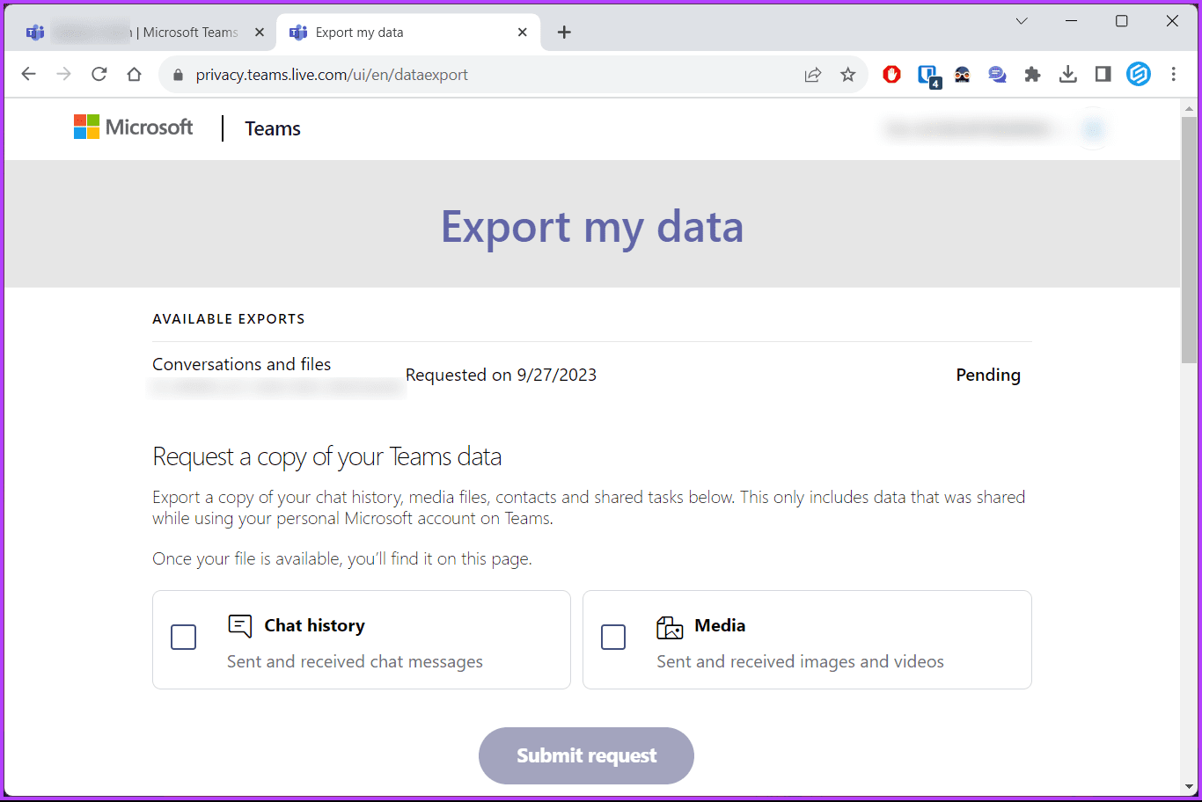
Task: Click the site security padlock icon
Action: tap(178, 74)
